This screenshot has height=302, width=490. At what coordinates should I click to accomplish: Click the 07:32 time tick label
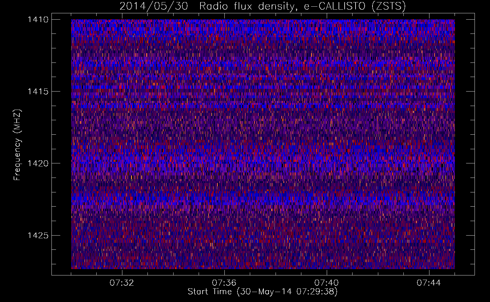point(122,283)
